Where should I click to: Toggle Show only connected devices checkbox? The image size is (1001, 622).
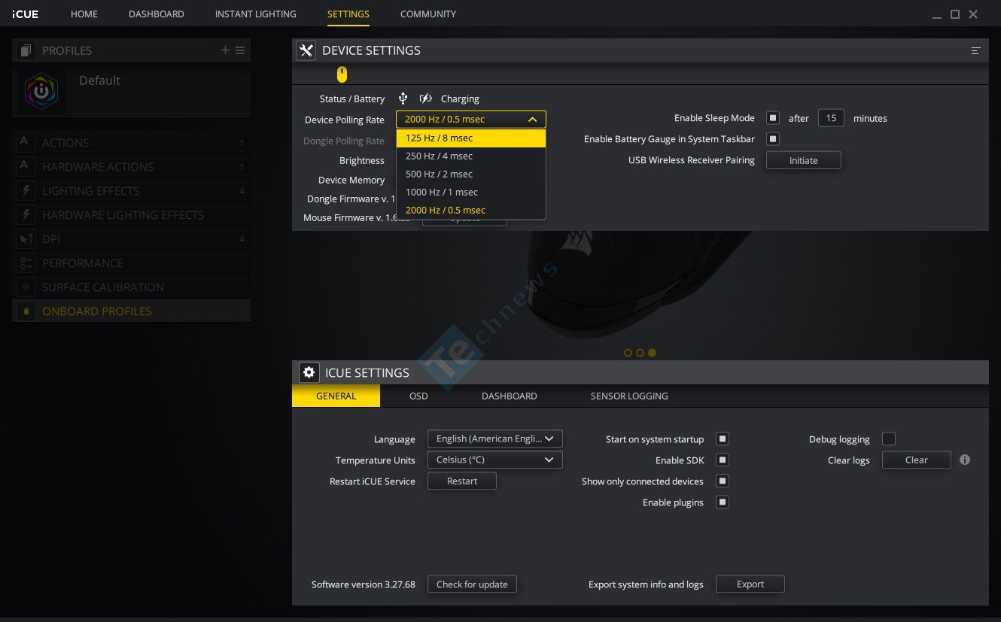coord(723,481)
